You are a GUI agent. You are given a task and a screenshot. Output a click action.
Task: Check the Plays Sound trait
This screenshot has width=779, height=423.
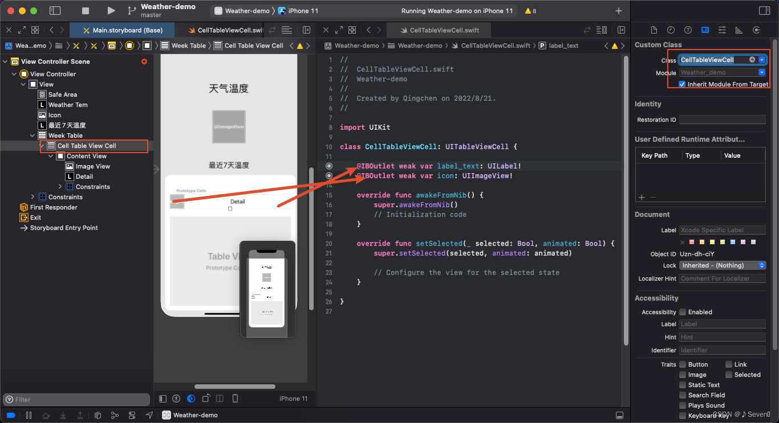point(683,405)
